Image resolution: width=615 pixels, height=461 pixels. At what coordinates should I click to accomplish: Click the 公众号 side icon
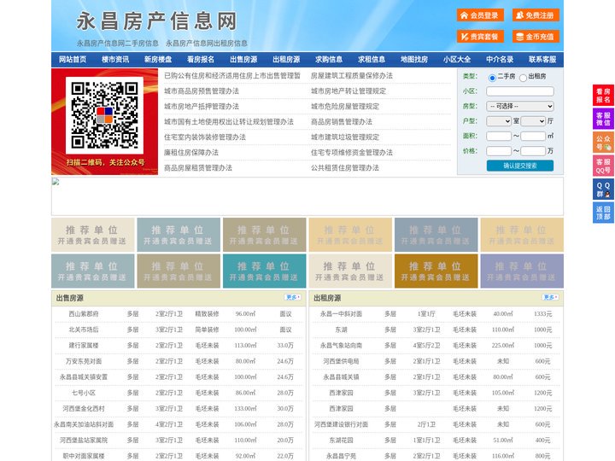[x=603, y=143]
